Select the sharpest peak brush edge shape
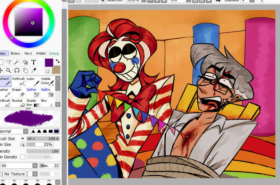280x185 pixels. [33, 131]
